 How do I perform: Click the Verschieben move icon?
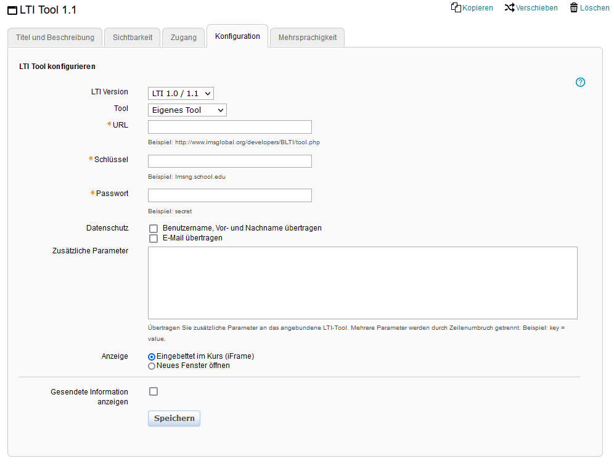click(509, 7)
